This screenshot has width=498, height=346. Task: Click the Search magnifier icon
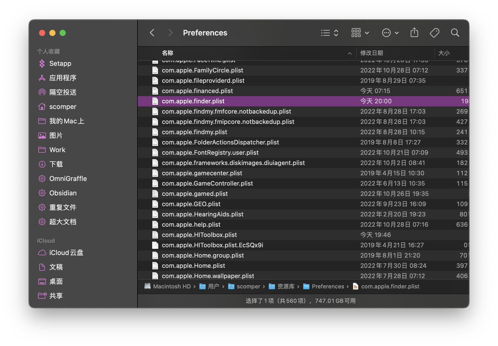(x=455, y=33)
